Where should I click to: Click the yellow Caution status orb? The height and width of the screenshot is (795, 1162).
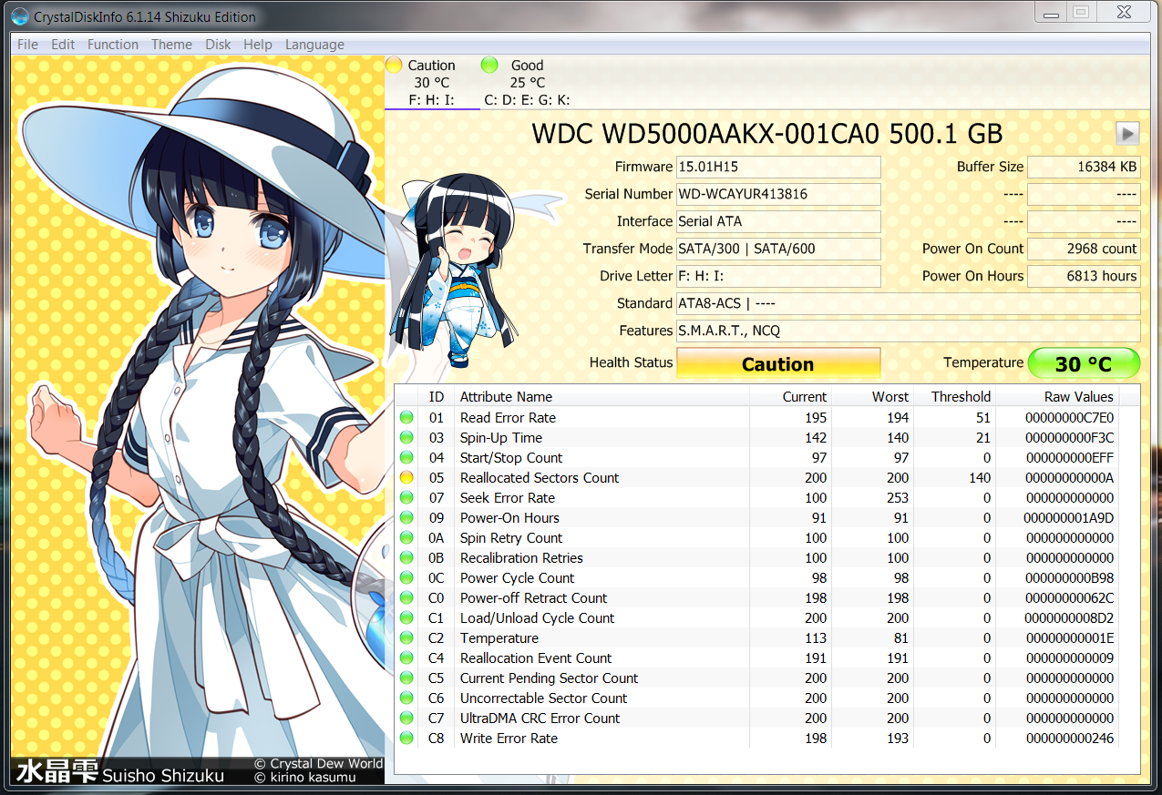coord(394,65)
